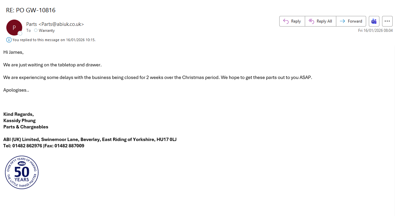Click the presence status dot on avatar
This screenshot has width=395, height=216.
point(20,34)
